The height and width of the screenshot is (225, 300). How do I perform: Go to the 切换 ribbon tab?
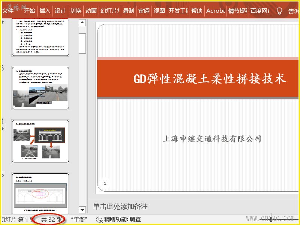(x=76, y=11)
